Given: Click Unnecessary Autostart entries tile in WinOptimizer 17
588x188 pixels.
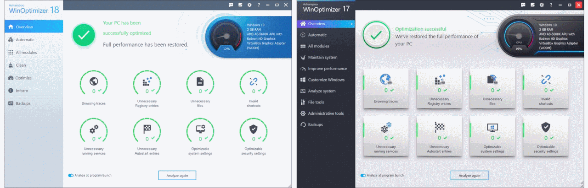Looking at the screenshot, I should tap(439, 136).
